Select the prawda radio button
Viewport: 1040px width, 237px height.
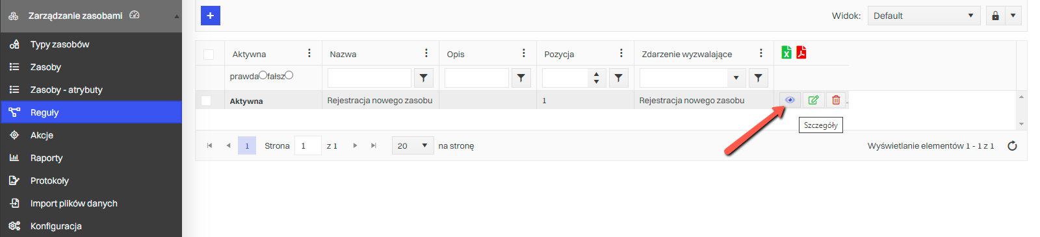coord(263,75)
